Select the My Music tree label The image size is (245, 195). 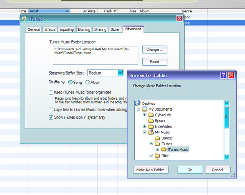[x=162, y=133]
